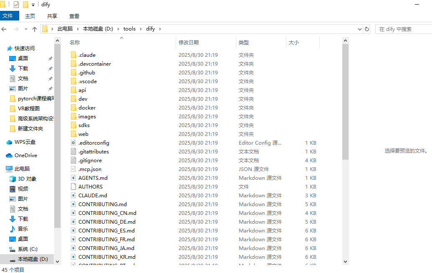Click tools in the address breadcrumb
This screenshot has width=432, height=273.
tap(129, 29)
